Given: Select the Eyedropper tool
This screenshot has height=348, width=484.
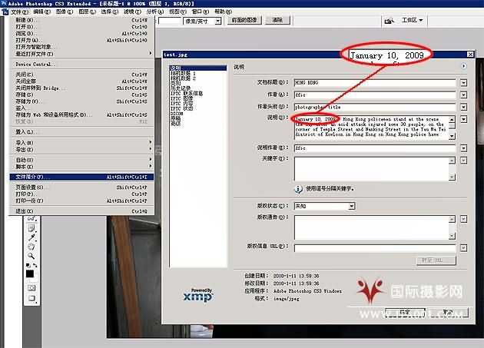Looking at the screenshot, I should [31, 237].
